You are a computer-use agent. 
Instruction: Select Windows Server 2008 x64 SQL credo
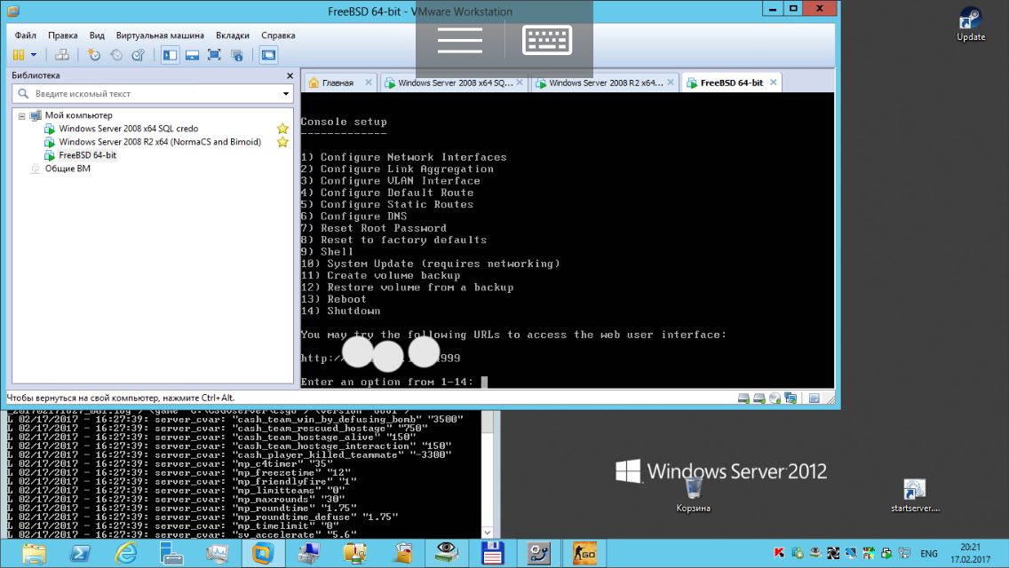click(128, 129)
